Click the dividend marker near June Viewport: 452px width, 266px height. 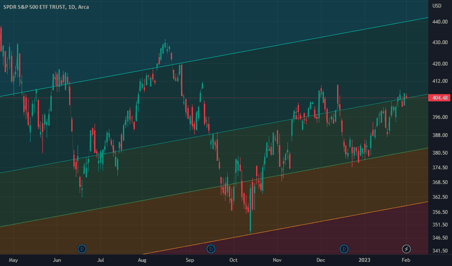click(x=82, y=249)
